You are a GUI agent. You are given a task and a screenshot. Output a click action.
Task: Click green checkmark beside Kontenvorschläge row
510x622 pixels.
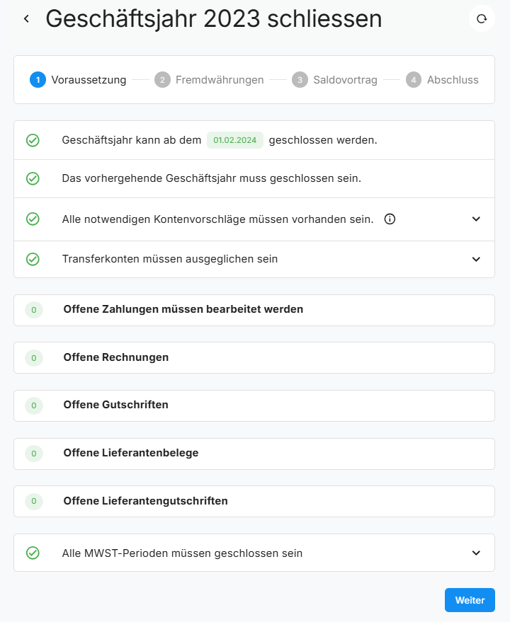[33, 219]
